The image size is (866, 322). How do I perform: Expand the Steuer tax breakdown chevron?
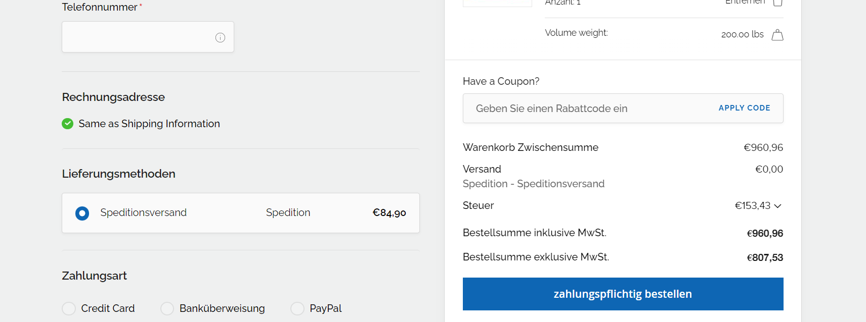[x=778, y=206]
